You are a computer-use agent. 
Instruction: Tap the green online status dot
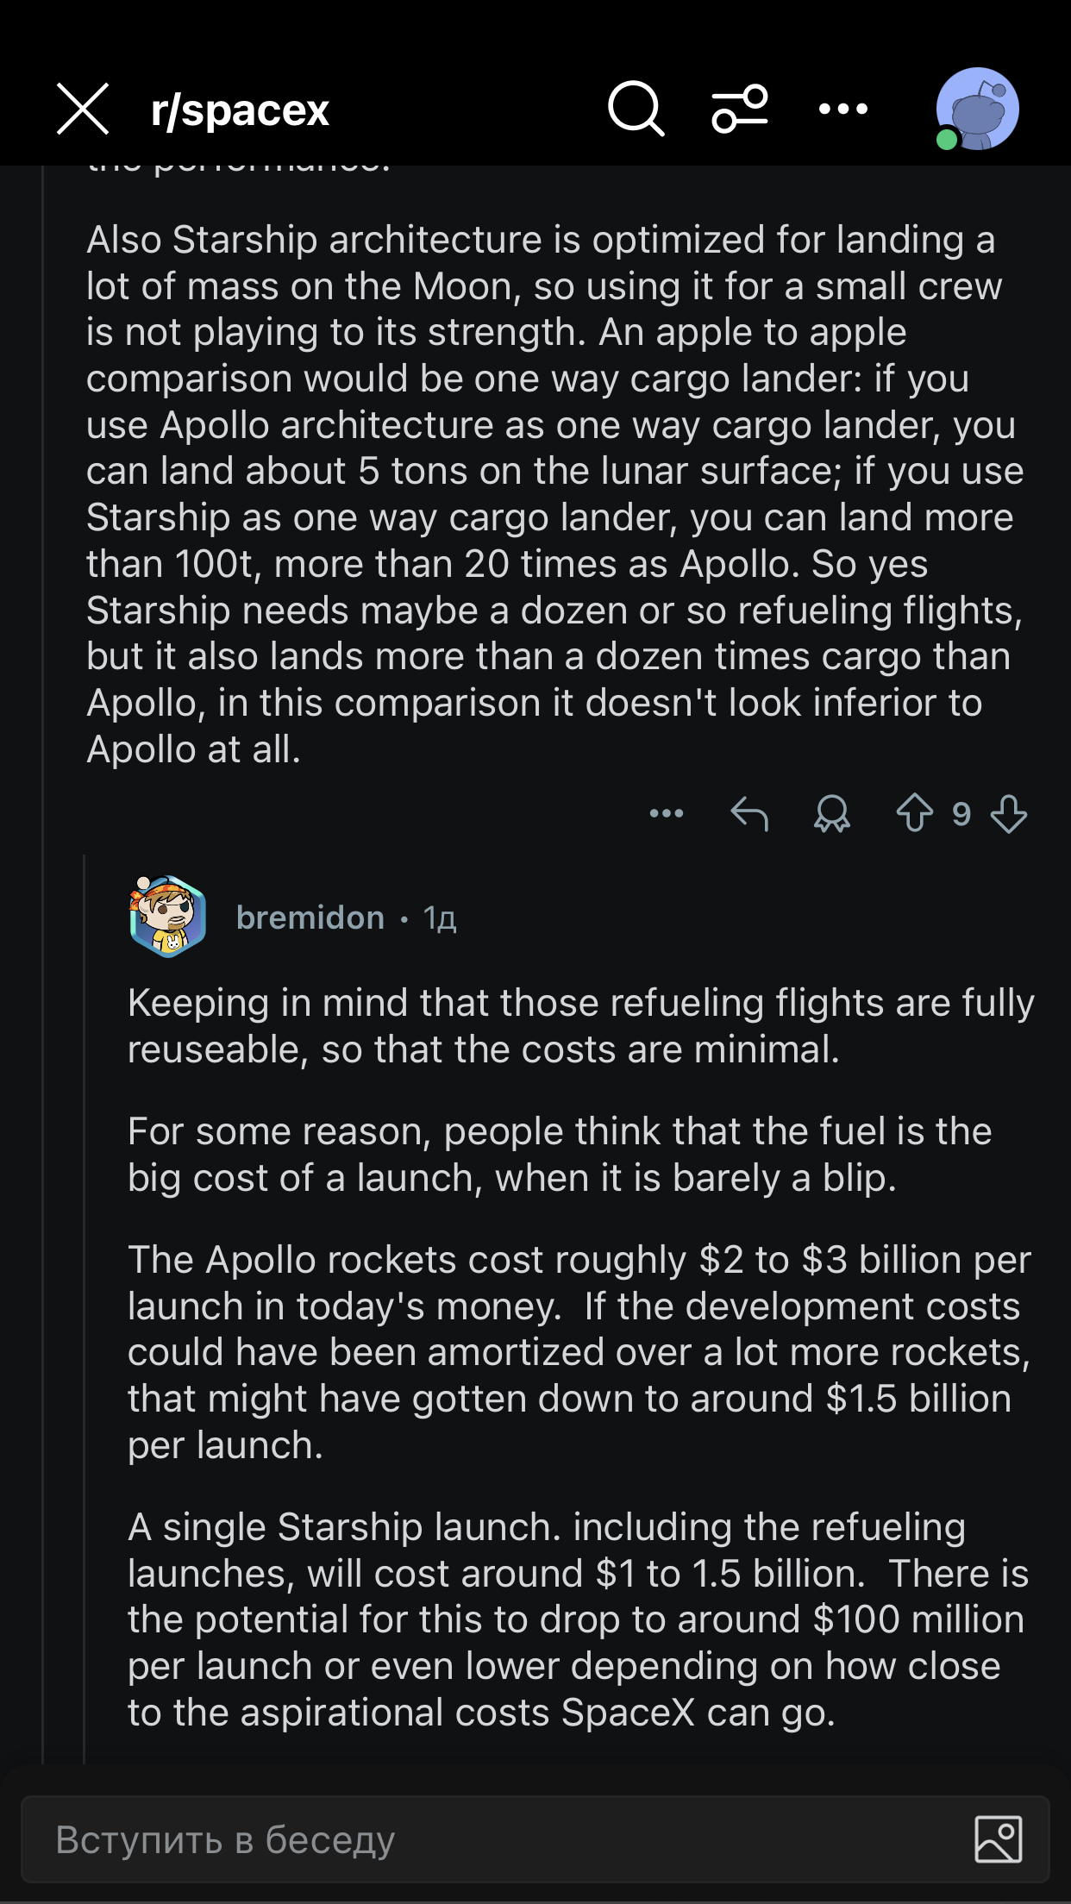[x=947, y=140]
